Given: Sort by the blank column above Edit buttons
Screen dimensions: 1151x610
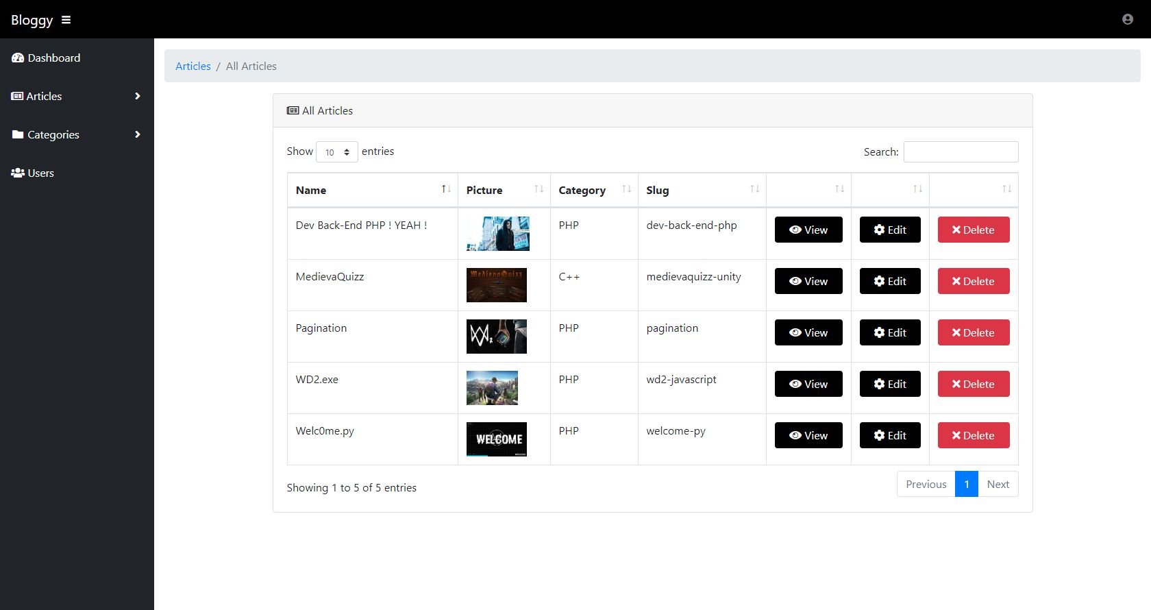Looking at the screenshot, I should coord(890,190).
